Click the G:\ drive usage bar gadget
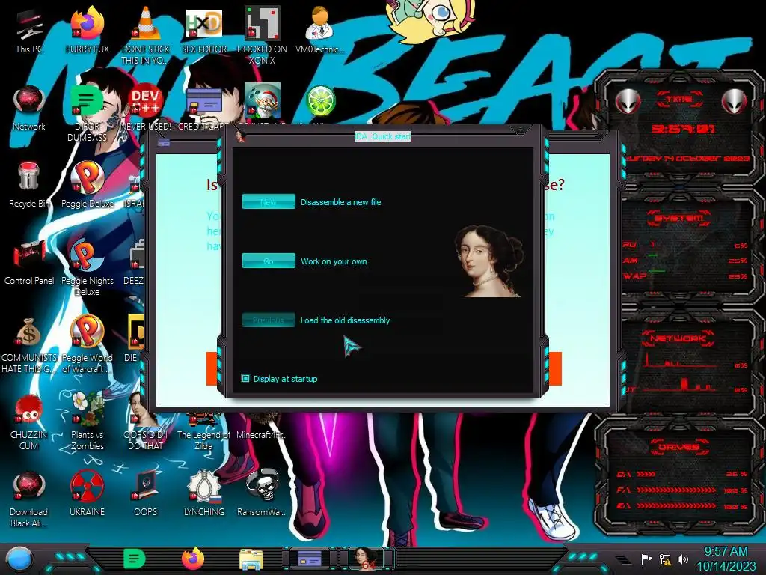 click(682, 506)
